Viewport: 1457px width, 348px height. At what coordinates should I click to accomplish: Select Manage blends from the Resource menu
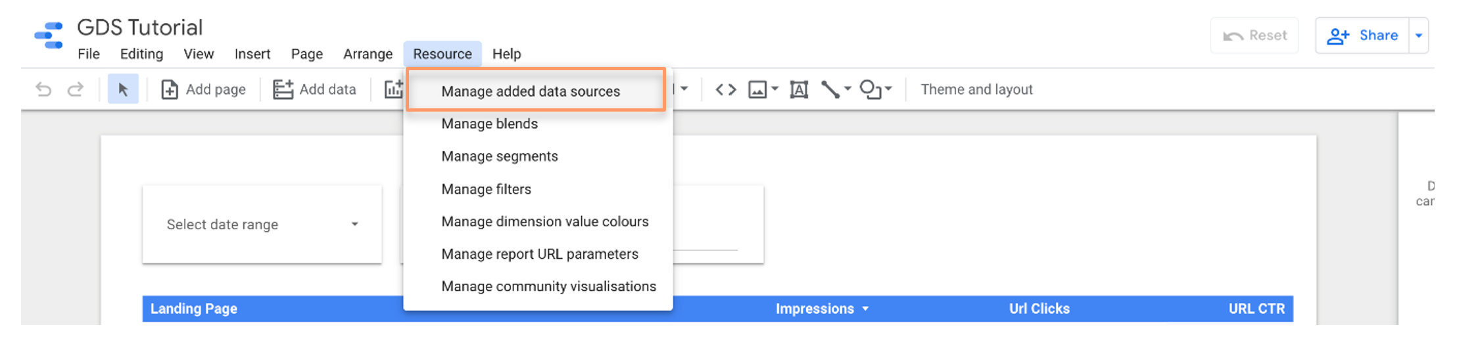[x=489, y=123]
